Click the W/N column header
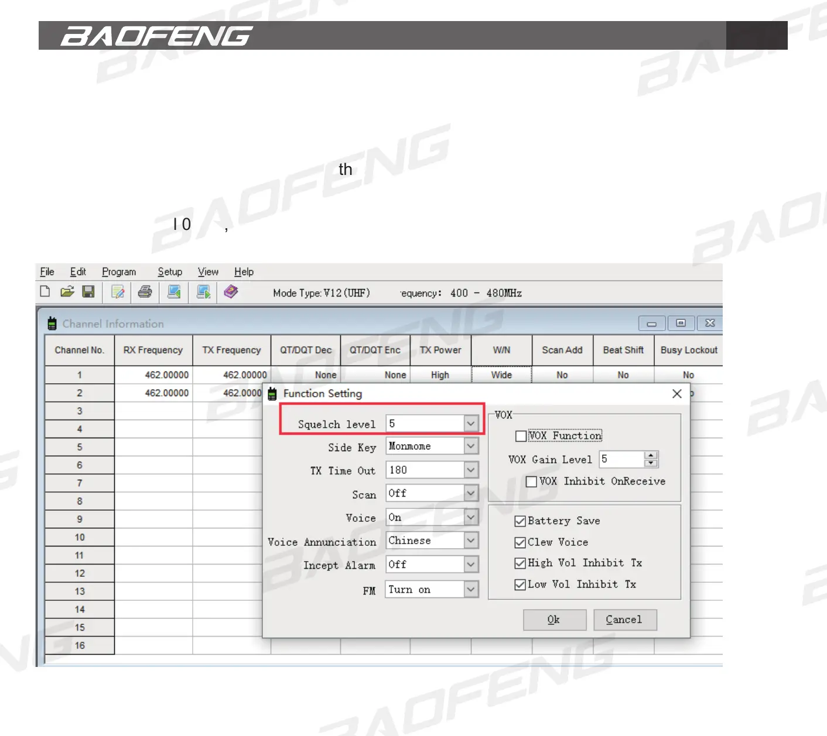 tap(502, 350)
